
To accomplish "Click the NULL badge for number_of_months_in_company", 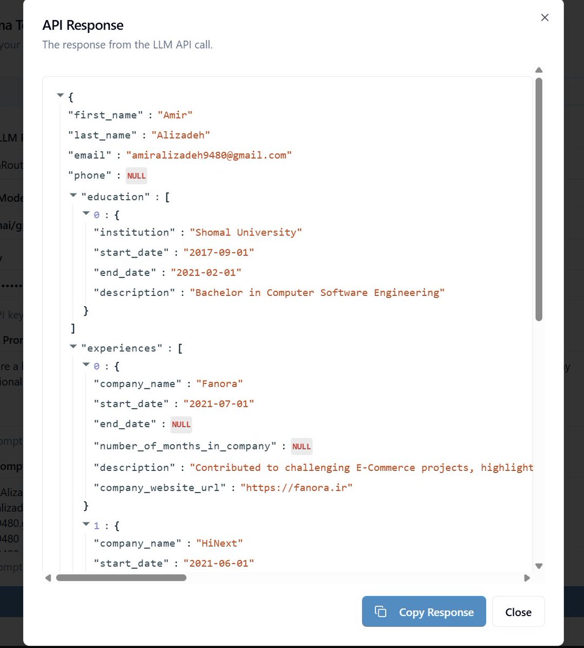I will pos(301,447).
